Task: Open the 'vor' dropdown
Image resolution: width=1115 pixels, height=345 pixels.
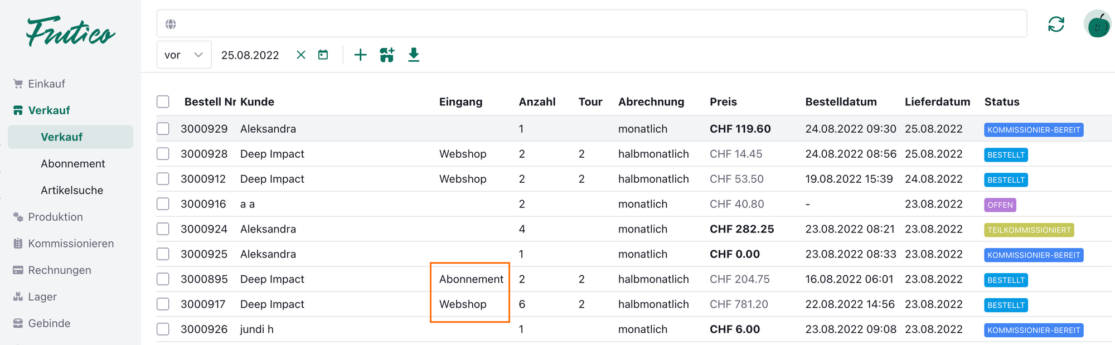Action: click(x=183, y=55)
